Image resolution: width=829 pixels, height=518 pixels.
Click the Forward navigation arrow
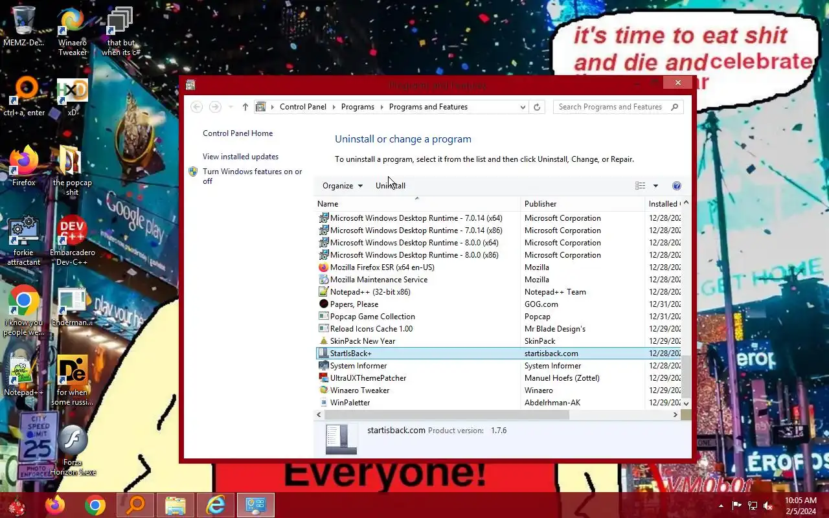pyautogui.click(x=215, y=107)
